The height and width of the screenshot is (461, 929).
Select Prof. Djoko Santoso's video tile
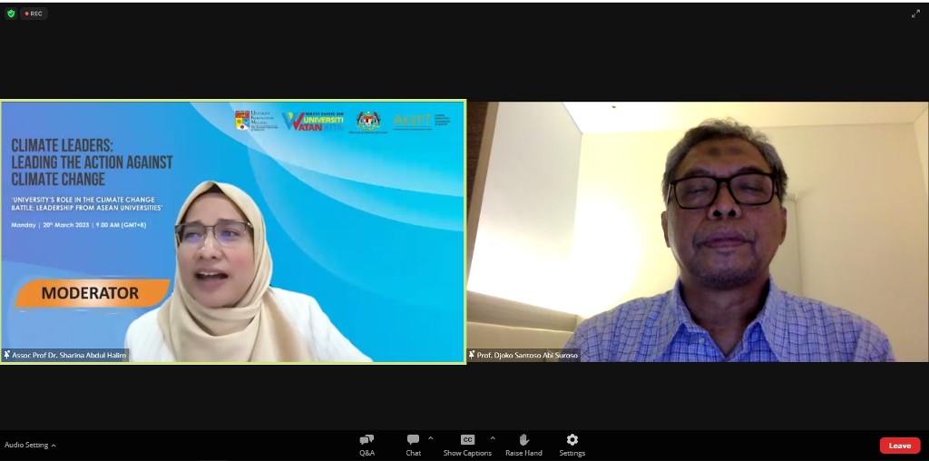697,231
